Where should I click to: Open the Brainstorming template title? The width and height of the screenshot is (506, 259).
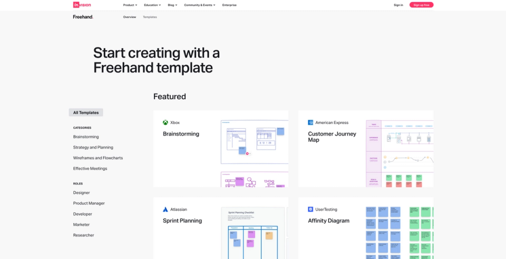[x=181, y=134]
